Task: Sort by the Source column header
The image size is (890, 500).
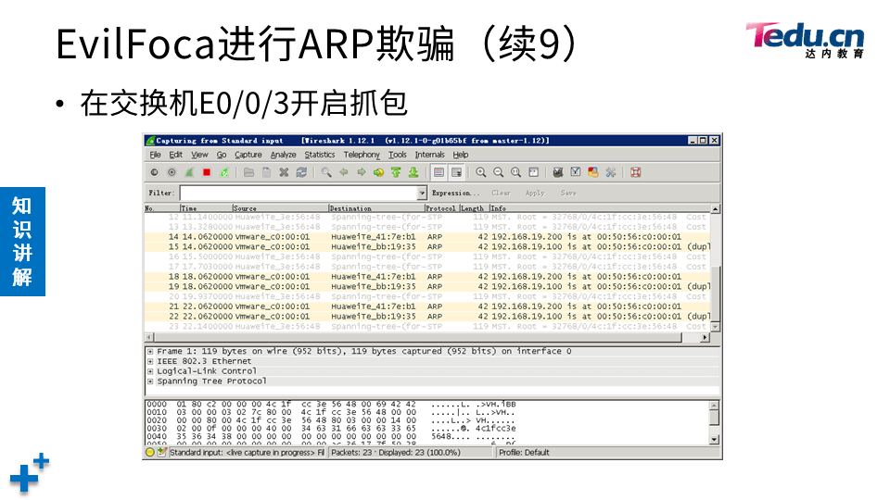Action: (x=280, y=208)
